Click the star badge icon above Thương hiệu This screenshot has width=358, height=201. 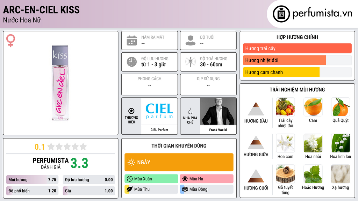point(131,111)
